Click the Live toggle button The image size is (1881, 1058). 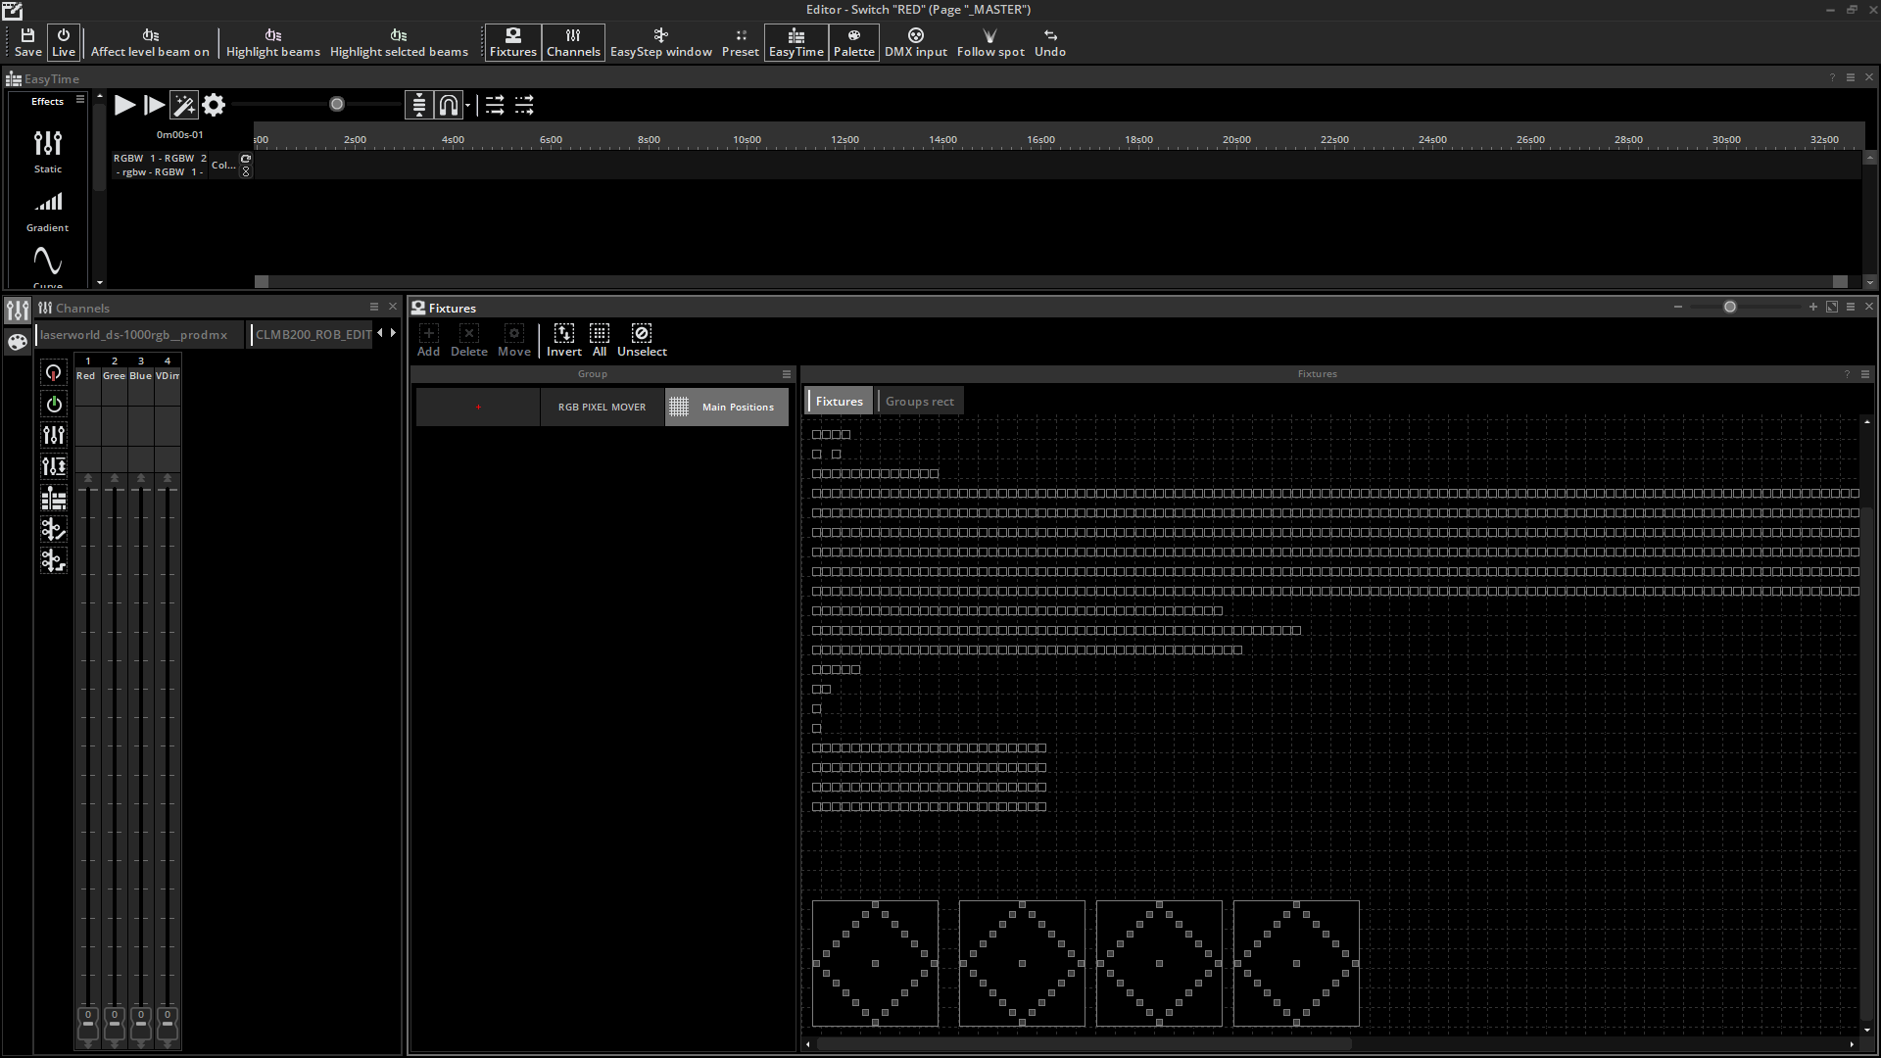[64, 41]
